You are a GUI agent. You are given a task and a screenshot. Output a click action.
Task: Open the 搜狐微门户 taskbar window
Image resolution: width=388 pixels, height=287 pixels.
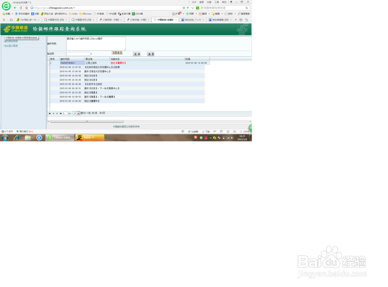pos(90,137)
